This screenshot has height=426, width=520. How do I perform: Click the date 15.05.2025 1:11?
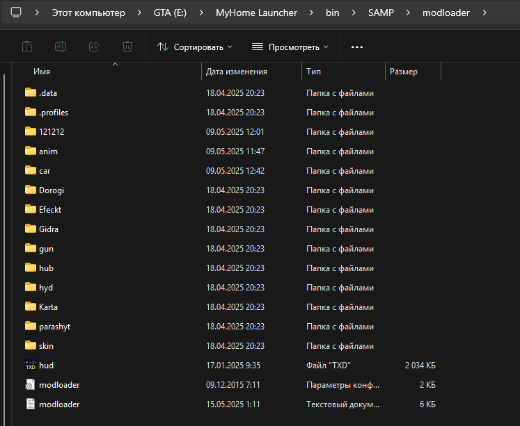pyautogui.click(x=233, y=404)
